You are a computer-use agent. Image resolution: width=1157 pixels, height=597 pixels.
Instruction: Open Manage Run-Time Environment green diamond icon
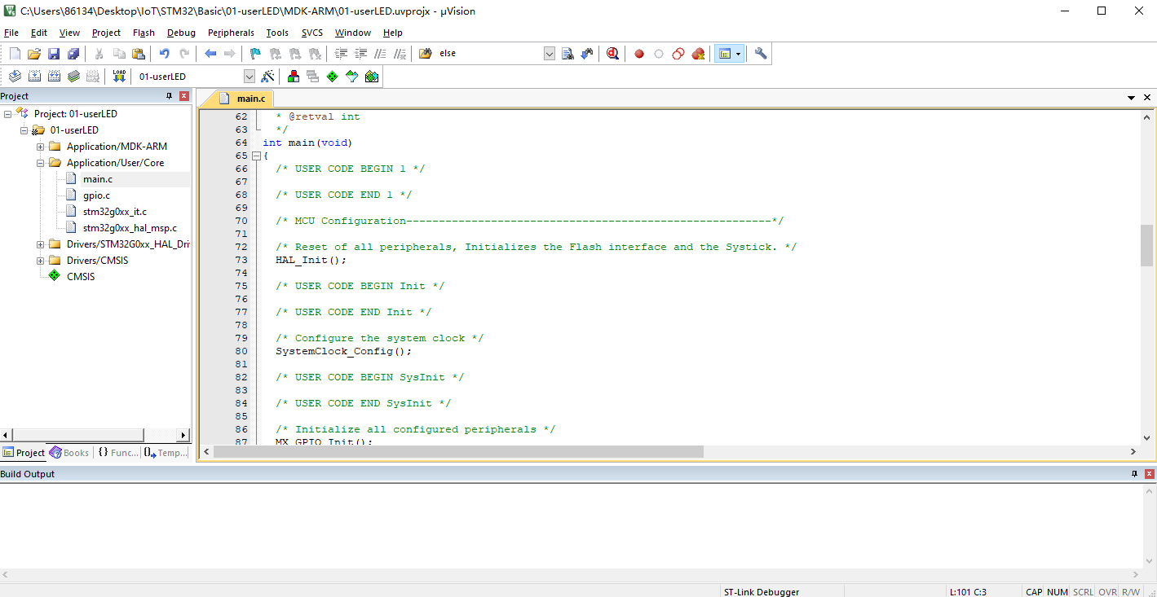coord(332,77)
